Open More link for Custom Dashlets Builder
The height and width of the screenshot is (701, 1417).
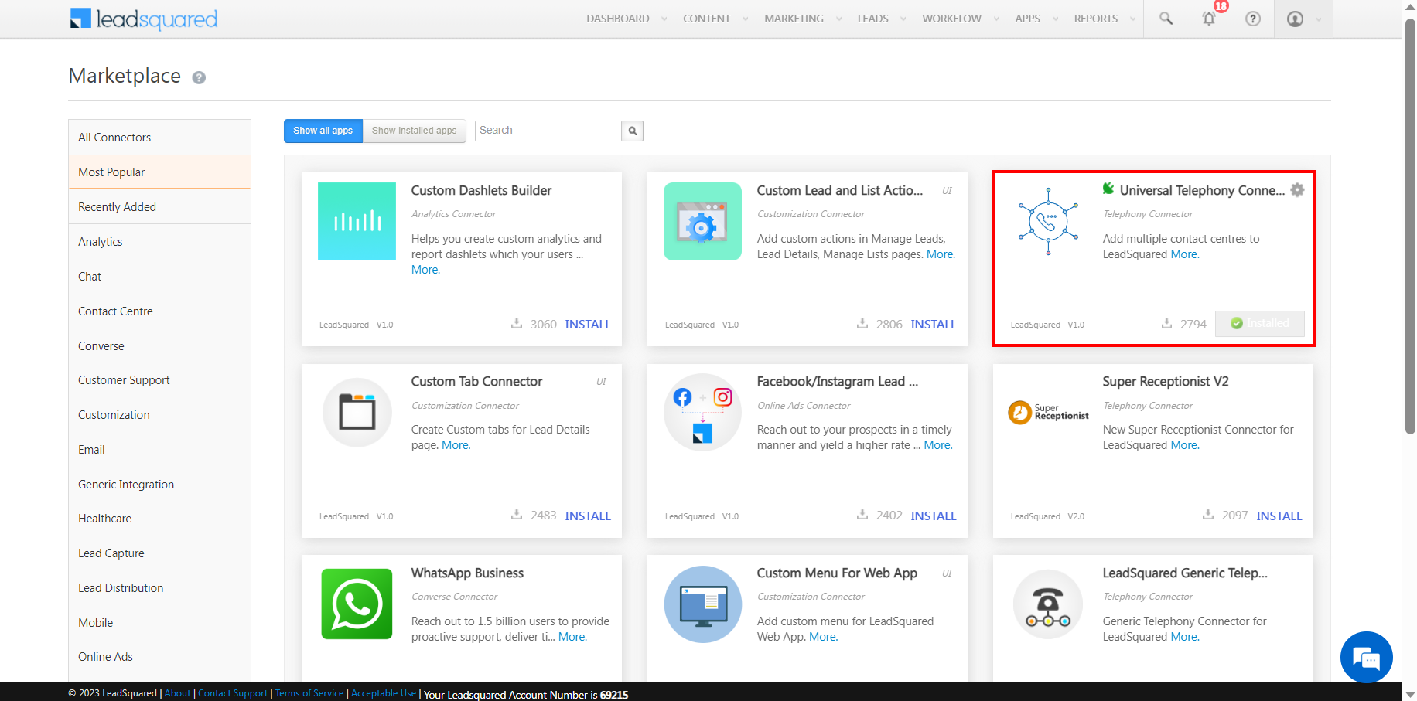425,270
